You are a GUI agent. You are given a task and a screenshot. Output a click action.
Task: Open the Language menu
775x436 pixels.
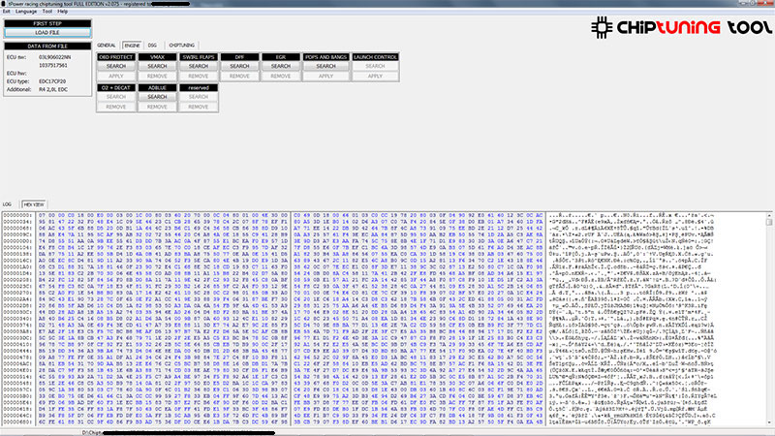click(26, 12)
